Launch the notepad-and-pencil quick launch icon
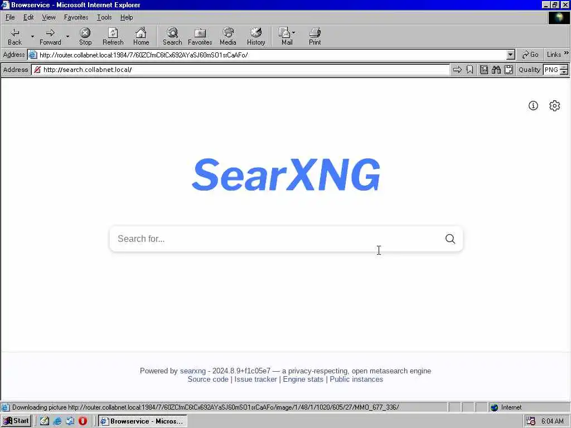 tap(45, 421)
